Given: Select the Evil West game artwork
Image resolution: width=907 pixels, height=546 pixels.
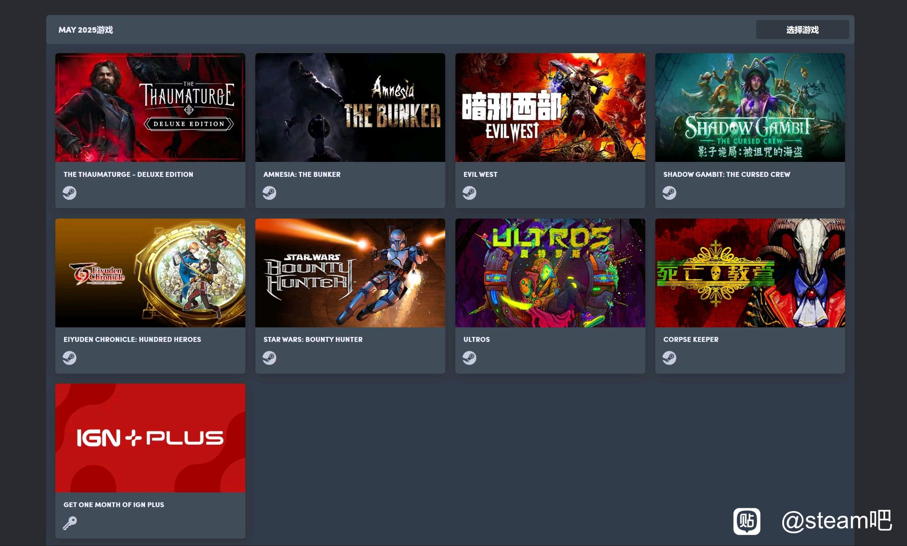Looking at the screenshot, I should click(550, 107).
